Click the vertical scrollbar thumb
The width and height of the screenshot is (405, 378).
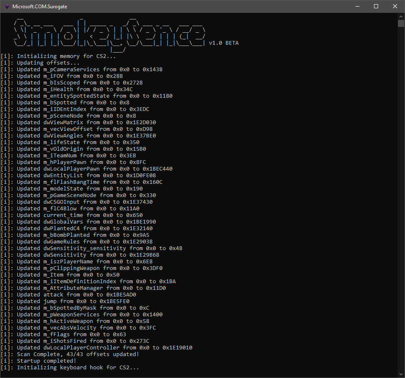(401, 24)
